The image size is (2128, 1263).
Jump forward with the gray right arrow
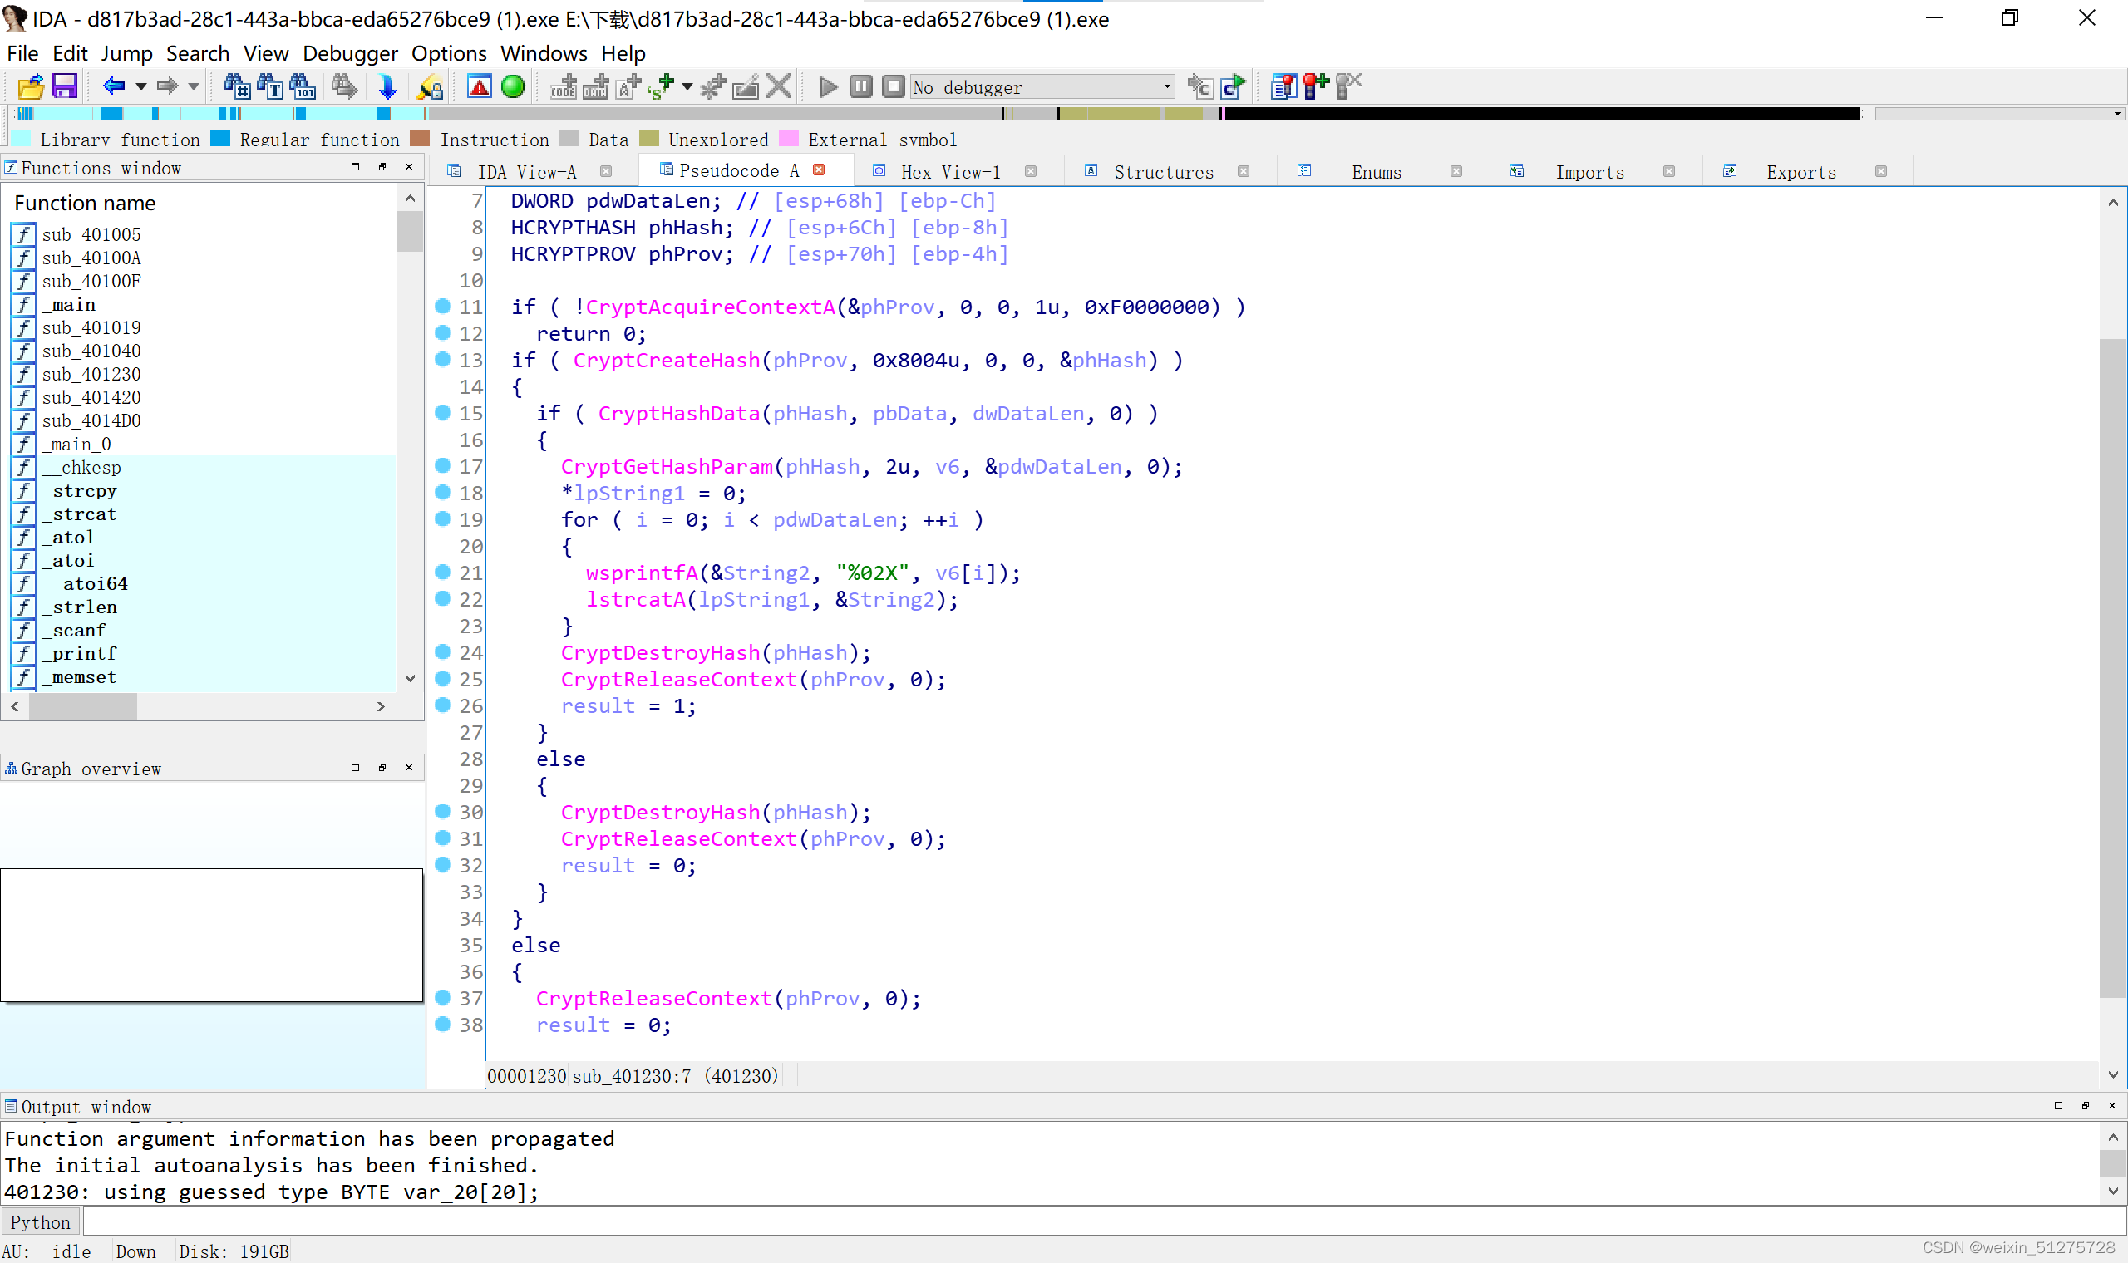(167, 86)
